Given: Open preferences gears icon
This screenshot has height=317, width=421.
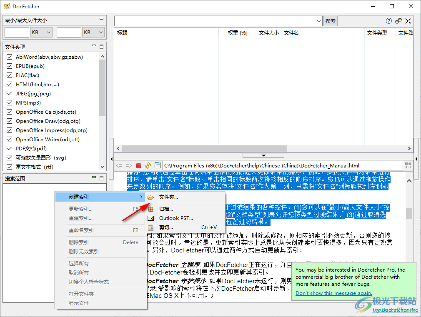Looking at the screenshot, I should tap(398, 21).
